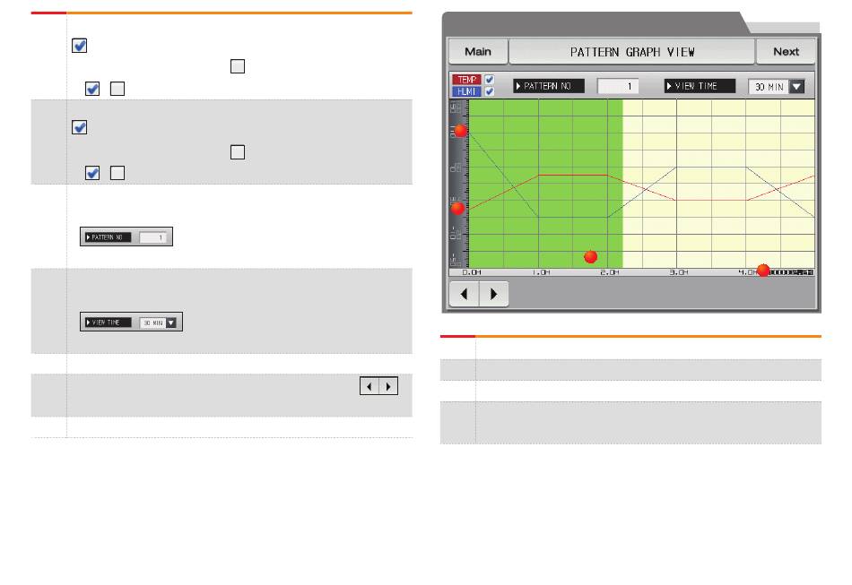Click the red marker next to the bottom-right time display
The height and width of the screenshot is (585, 852).
(763, 271)
